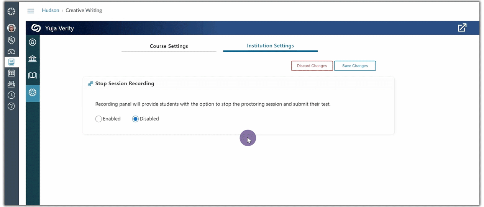
Task: Open the Help question mark icon
Action: [x=11, y=106]
